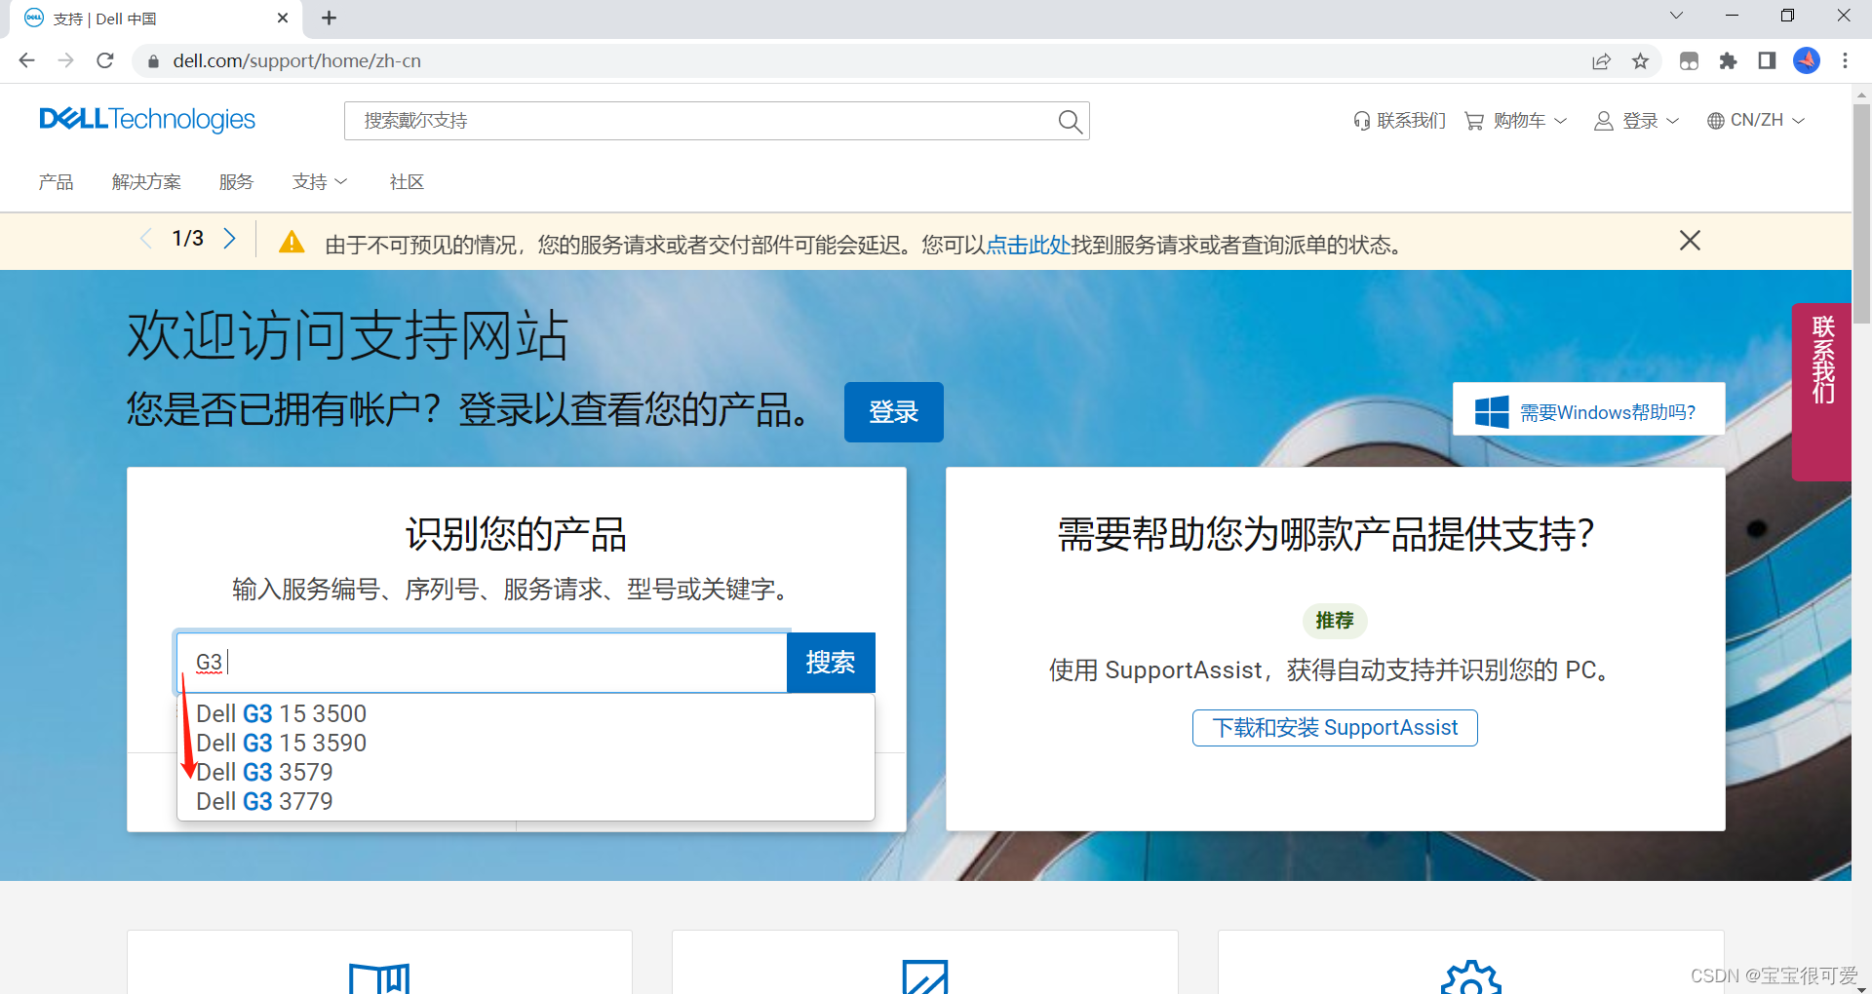Select suggestion Dell G3 3779
This screenshot has width=1872, height=994.
pyautogui.click(x=264, y=801)
